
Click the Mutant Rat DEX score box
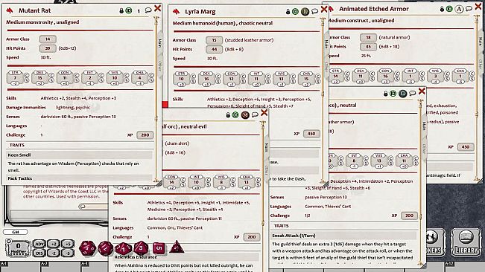click(40, 78)
